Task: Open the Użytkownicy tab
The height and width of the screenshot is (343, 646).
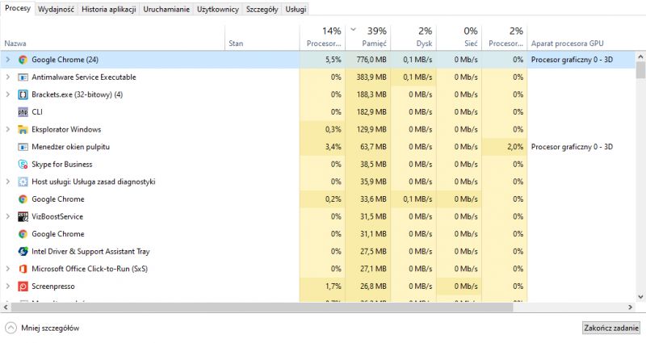Action: point(218,9)
